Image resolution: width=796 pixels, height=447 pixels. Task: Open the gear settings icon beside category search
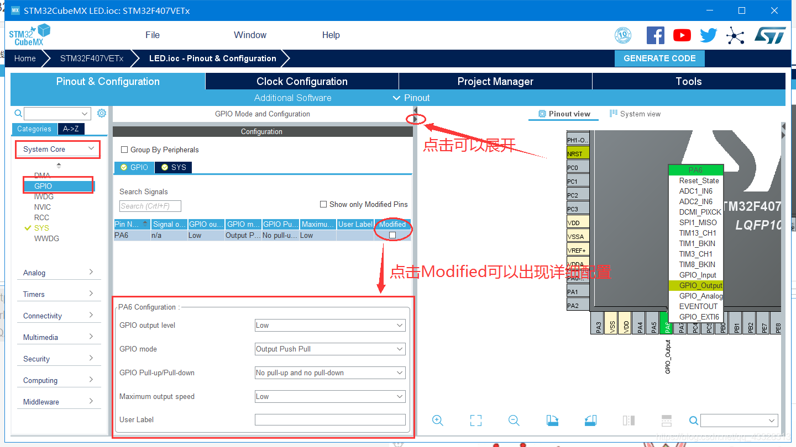point(102,113)
